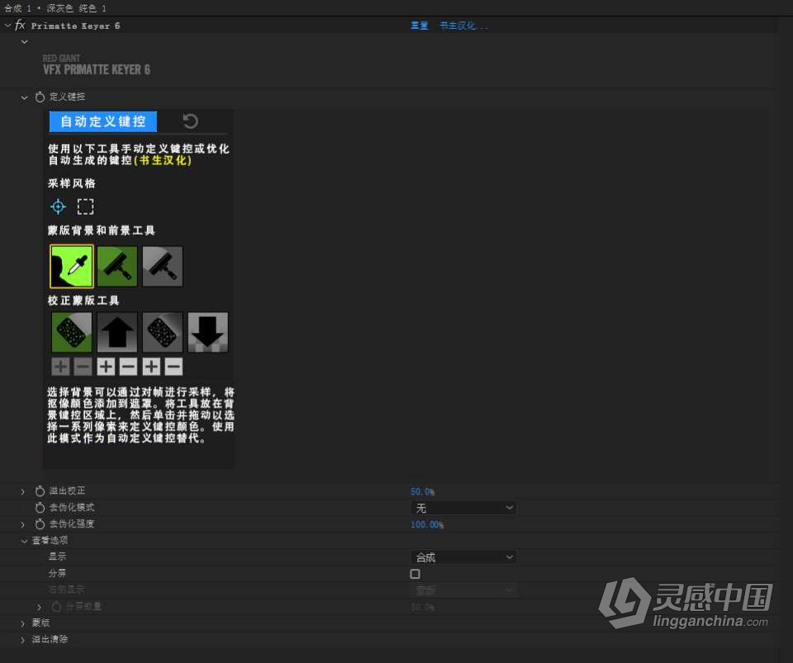Screen dimensions: 793x663
Task: Select the rectangle sampling style icon
Action: [85, 206]
